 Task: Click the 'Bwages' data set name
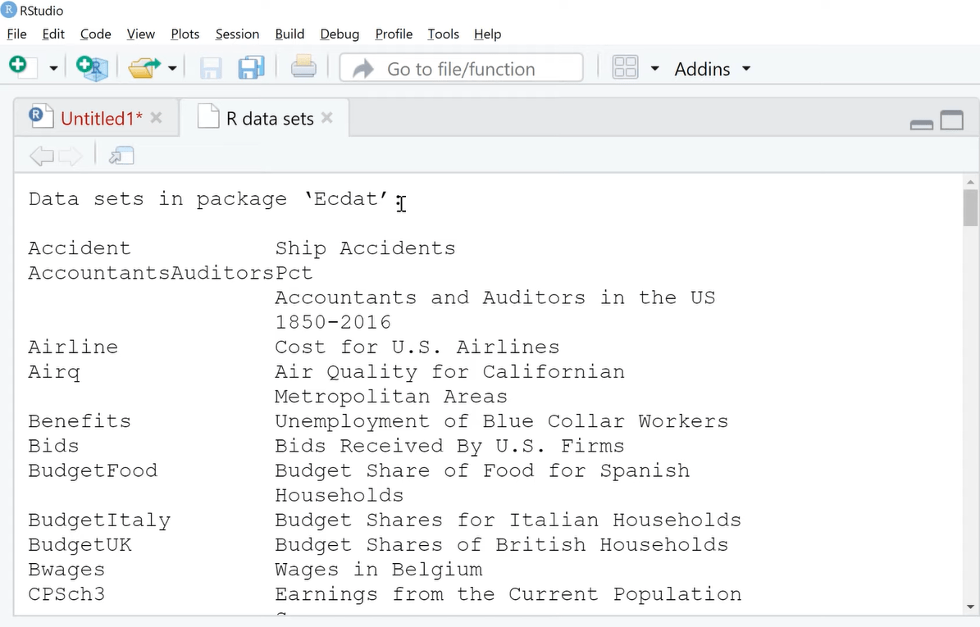[66, 570]
